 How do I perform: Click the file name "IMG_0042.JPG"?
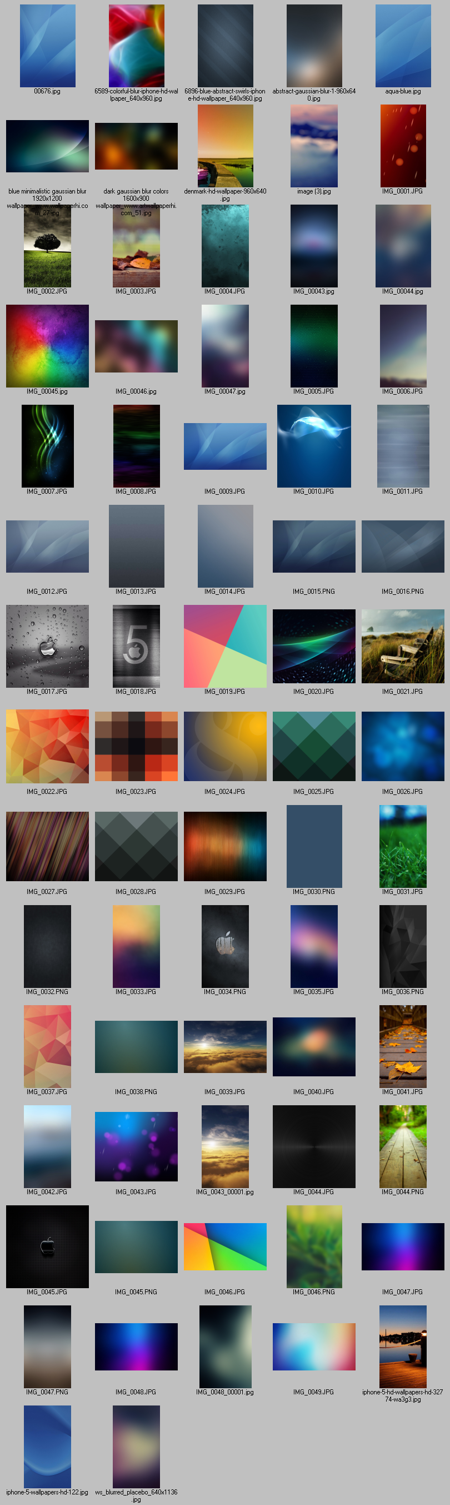[47, 1192]
